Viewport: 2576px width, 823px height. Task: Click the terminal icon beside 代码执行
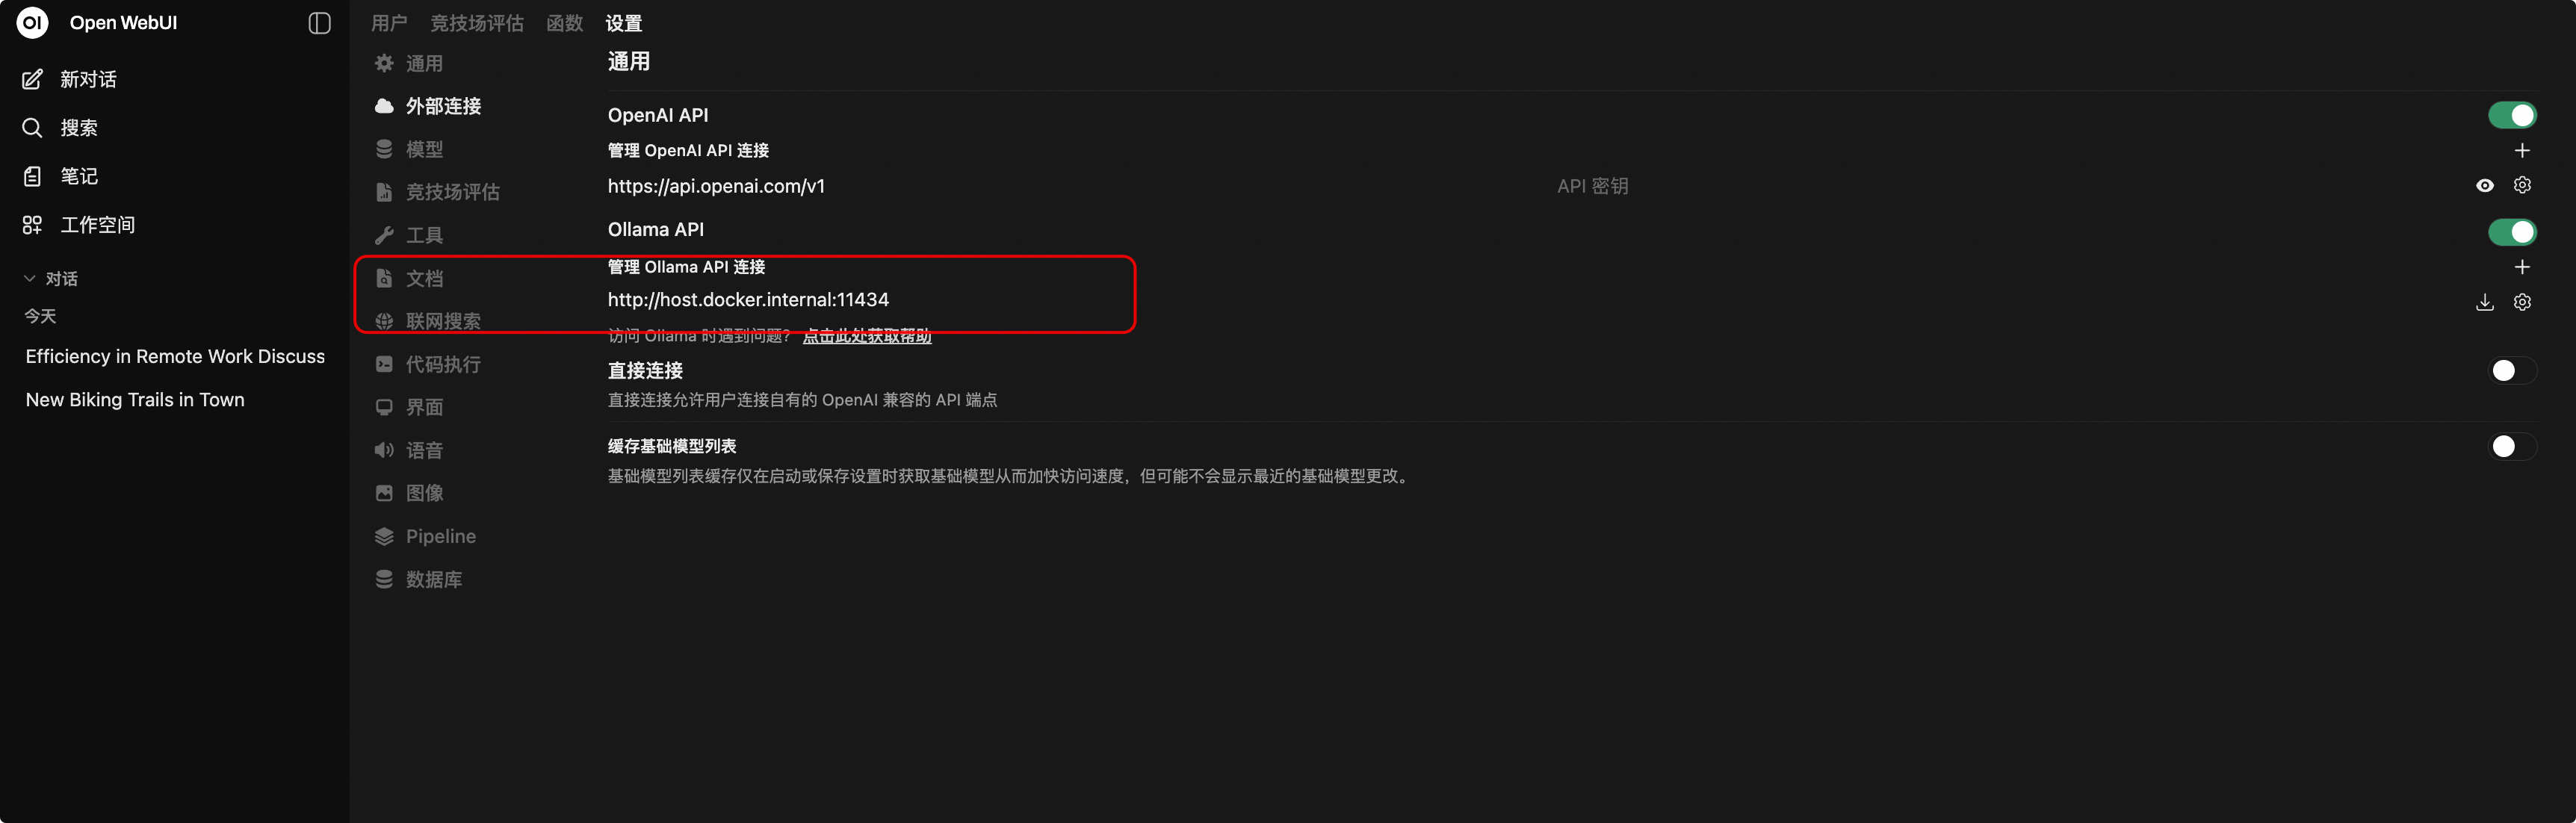pyautogui.click(x=384, y=364)
